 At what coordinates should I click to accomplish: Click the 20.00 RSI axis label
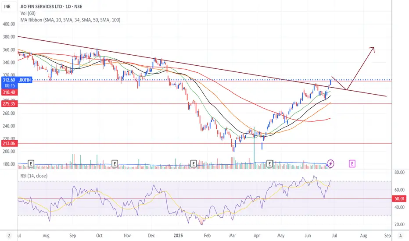(399, 224)
